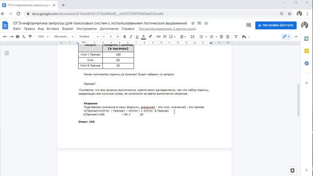The image size is (313, 176).
Task: Activate the paint format roller
Action: (30, 37)
